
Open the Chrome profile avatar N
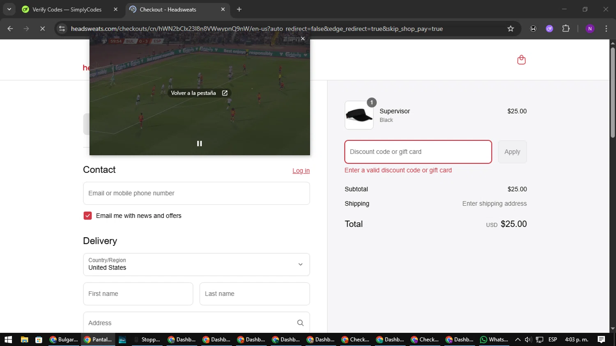[590, 29]
